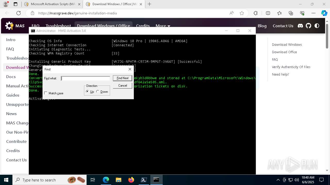Open Guides in sidebar
This screenshot has height=185, width=330.
pos(13,95)
